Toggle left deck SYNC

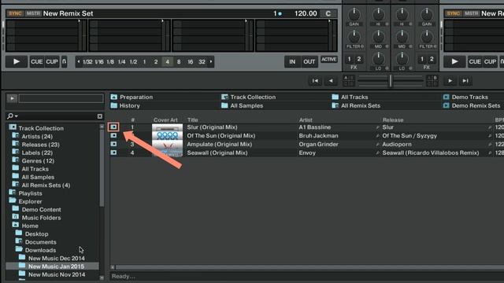[15, 13]
